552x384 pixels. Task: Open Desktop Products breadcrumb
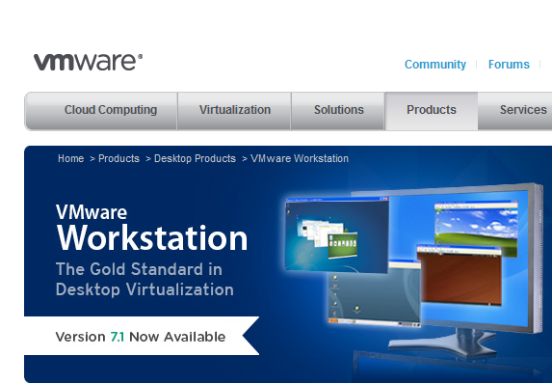tap(195, 158)
